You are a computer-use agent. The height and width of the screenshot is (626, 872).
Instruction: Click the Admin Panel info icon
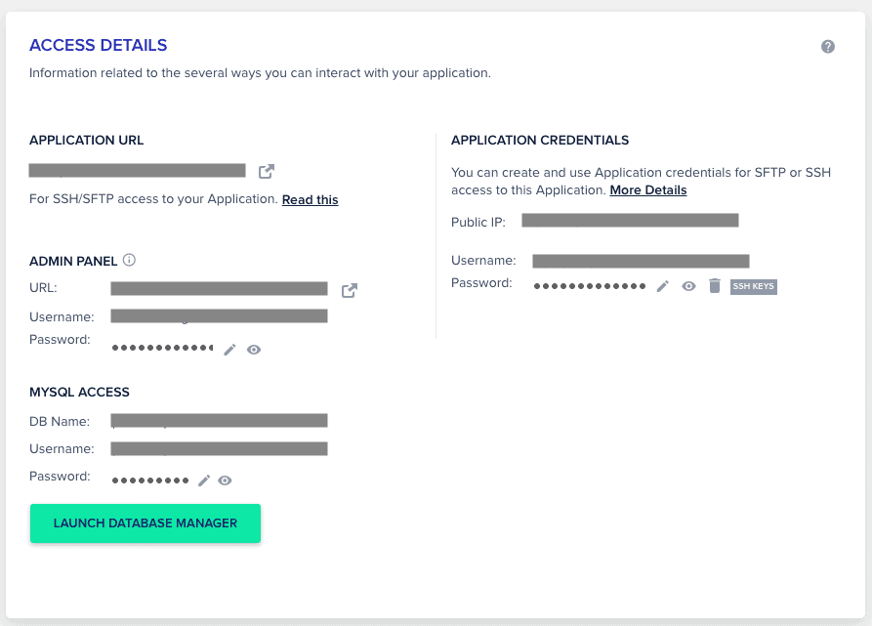(x=129, y=261)
